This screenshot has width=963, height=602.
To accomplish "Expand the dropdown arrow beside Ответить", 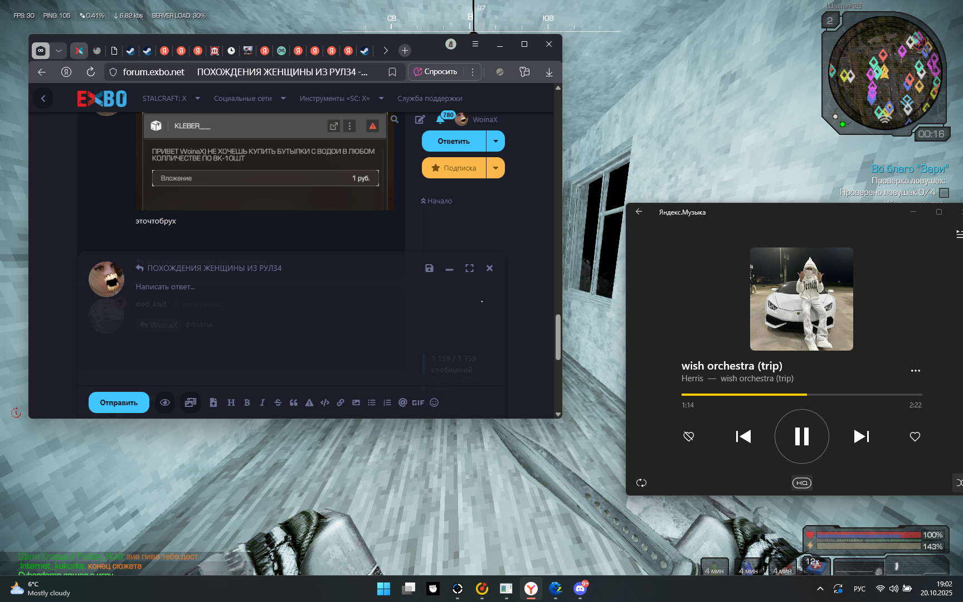I will [x=495, y=141].
